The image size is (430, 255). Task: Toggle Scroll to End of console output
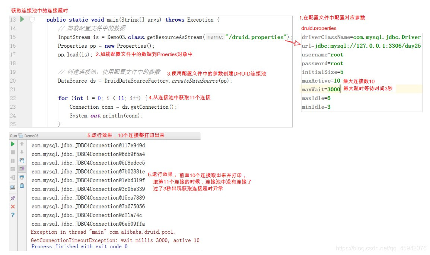pyautogui.click(x=22, y=169)
